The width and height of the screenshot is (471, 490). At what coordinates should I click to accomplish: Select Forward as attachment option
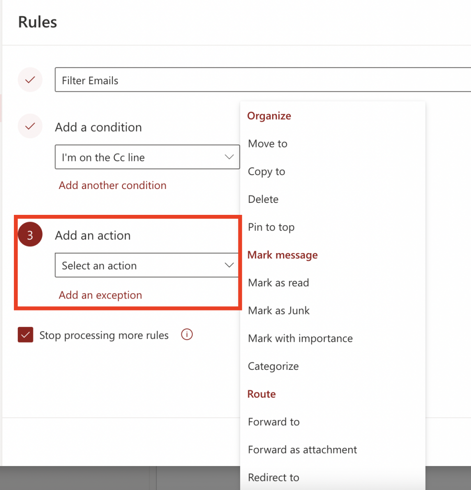(x=302, y=449)
